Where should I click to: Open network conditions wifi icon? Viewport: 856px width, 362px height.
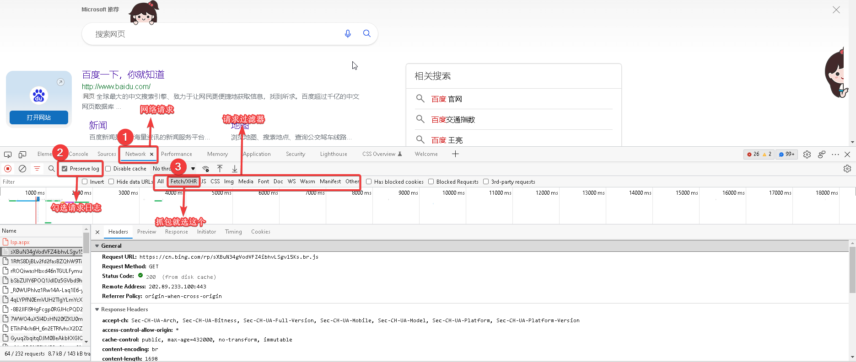click(x=206, y=169)
